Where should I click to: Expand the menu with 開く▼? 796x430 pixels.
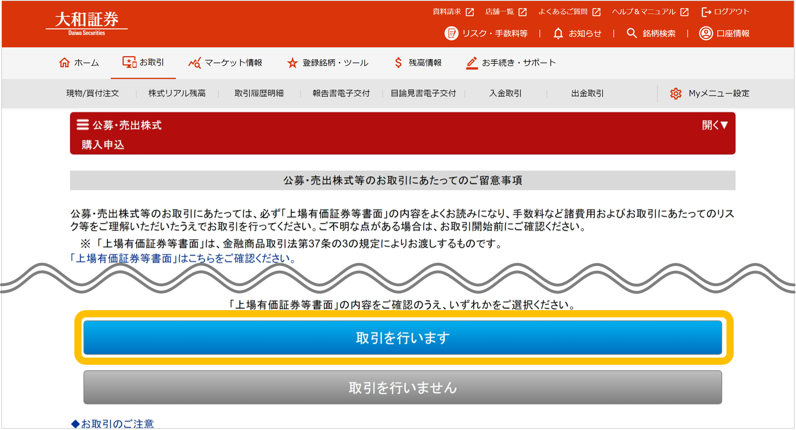[x=715, y=125]
